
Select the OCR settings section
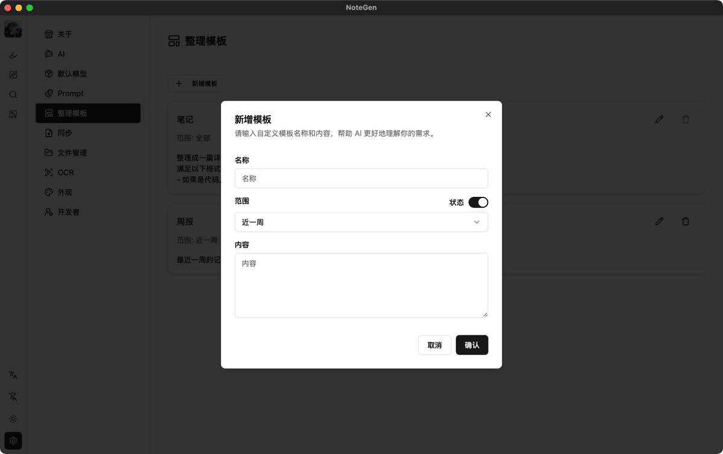click(88, 172)
